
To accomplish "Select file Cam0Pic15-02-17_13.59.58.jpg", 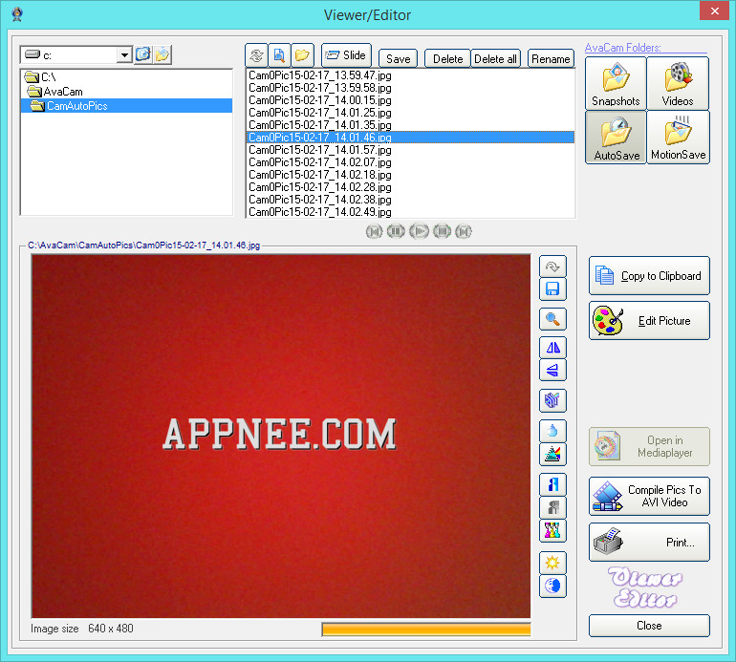I will click(410, 88).
